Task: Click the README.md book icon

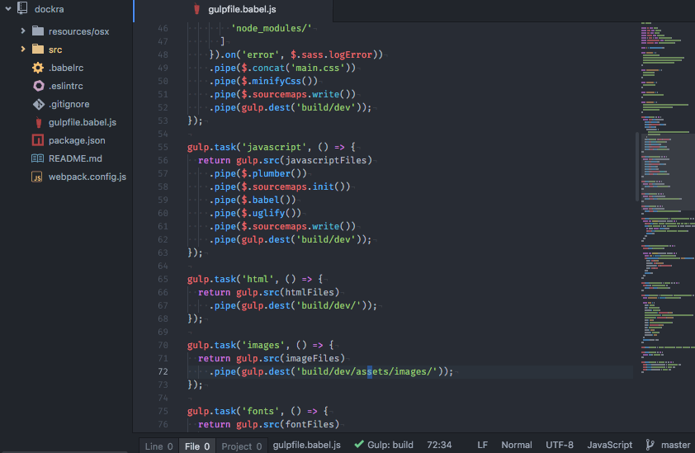Action: (38, 158)
